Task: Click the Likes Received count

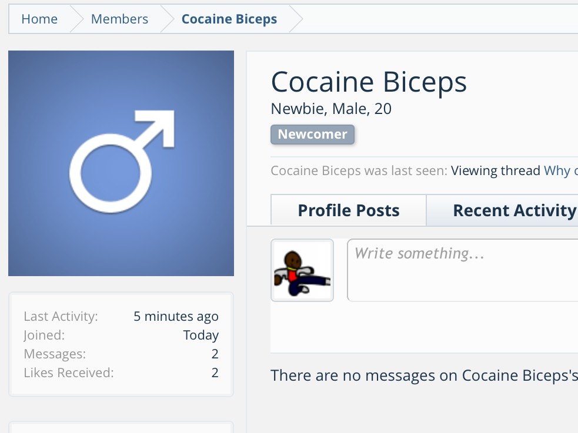Action: [x=215, y=372]
